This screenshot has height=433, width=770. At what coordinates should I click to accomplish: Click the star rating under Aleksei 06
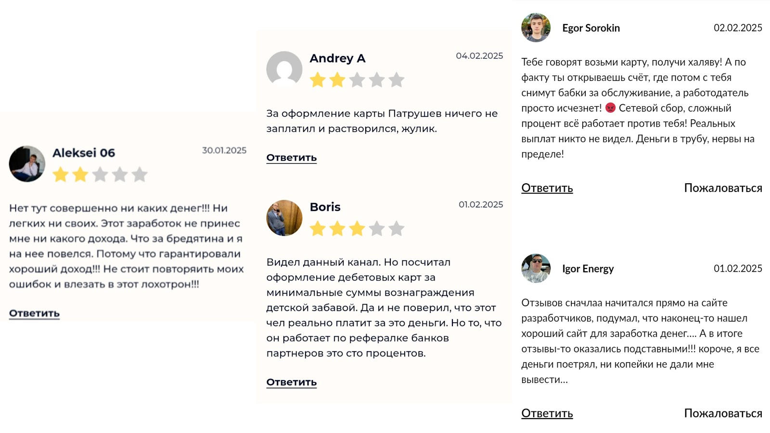(x=100, y=175)
